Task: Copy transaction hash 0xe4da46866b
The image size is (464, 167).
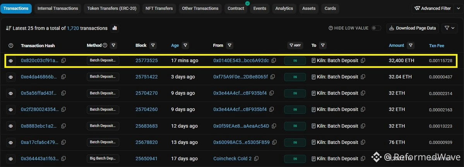Action: 63,77
